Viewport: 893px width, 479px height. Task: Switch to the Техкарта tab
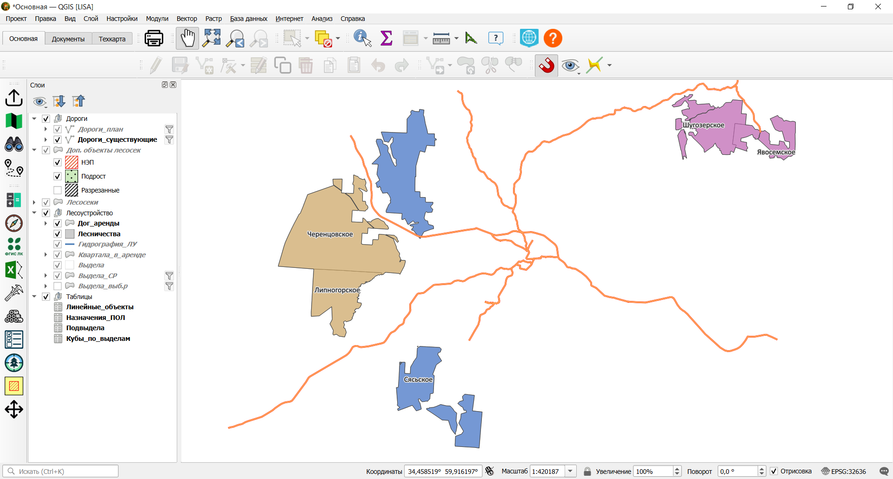tap(112, 39)
